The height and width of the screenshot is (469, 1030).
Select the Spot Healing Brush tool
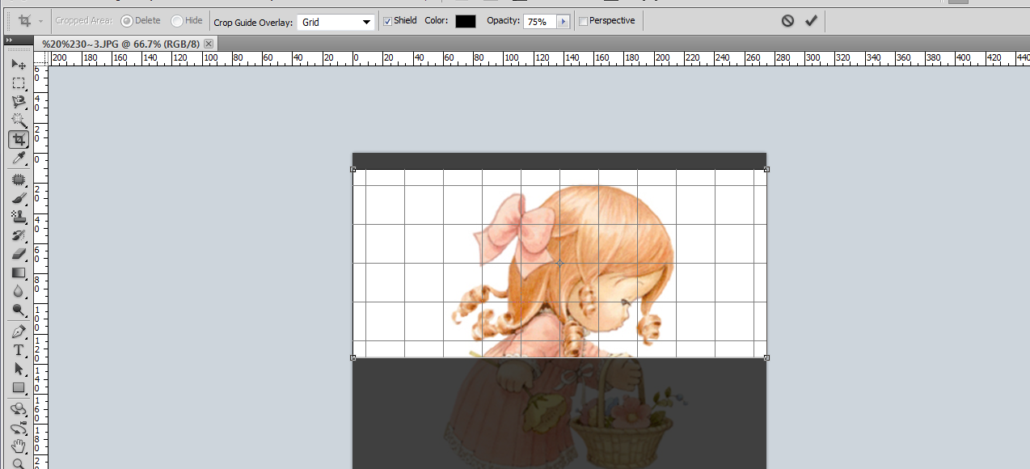point(19,180)
